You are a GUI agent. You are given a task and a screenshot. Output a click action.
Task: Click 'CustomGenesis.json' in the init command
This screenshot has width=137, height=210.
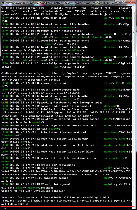pyautogui.click(x=96, y=14)
